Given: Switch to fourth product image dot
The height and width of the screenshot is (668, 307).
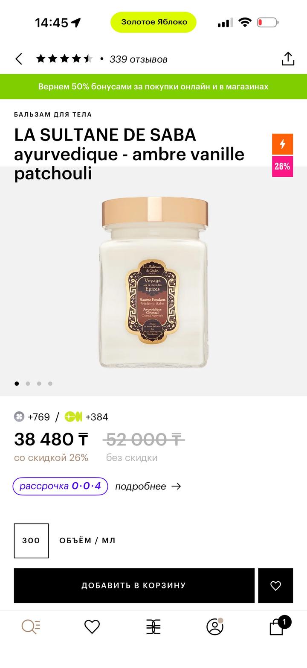Looking at the screenshot, I should (50, 384).
